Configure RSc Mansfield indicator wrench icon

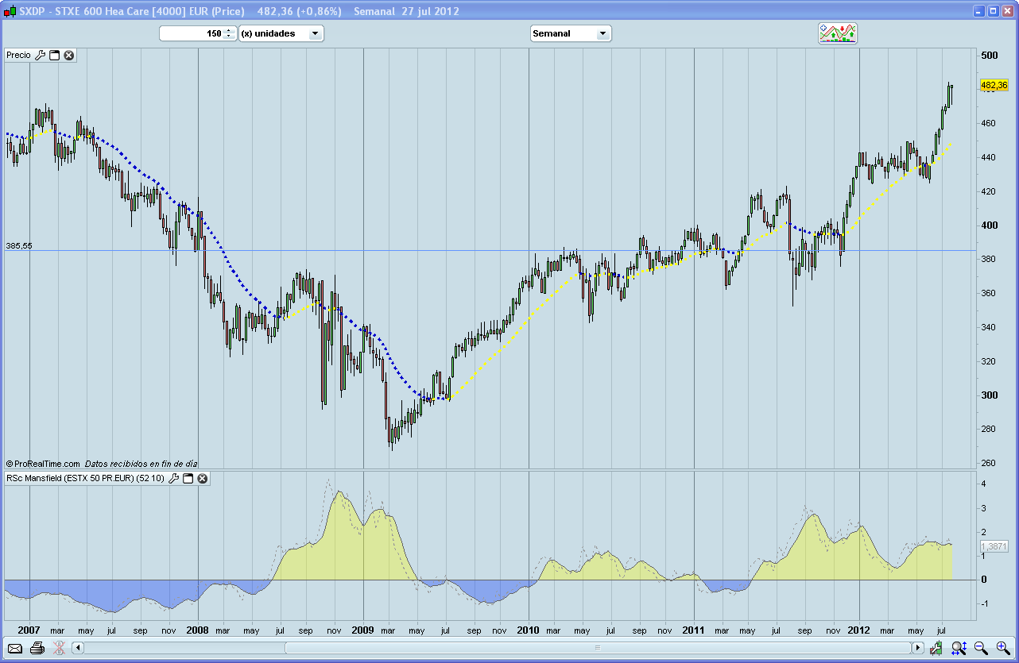(x=174, y=479)
